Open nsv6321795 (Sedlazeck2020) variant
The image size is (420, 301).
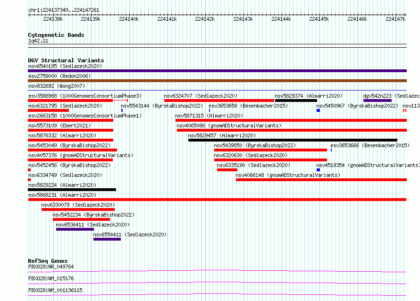click(65, 106)
